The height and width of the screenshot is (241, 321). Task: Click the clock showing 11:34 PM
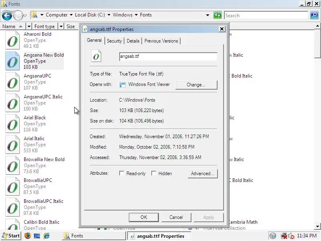(307, 236)
